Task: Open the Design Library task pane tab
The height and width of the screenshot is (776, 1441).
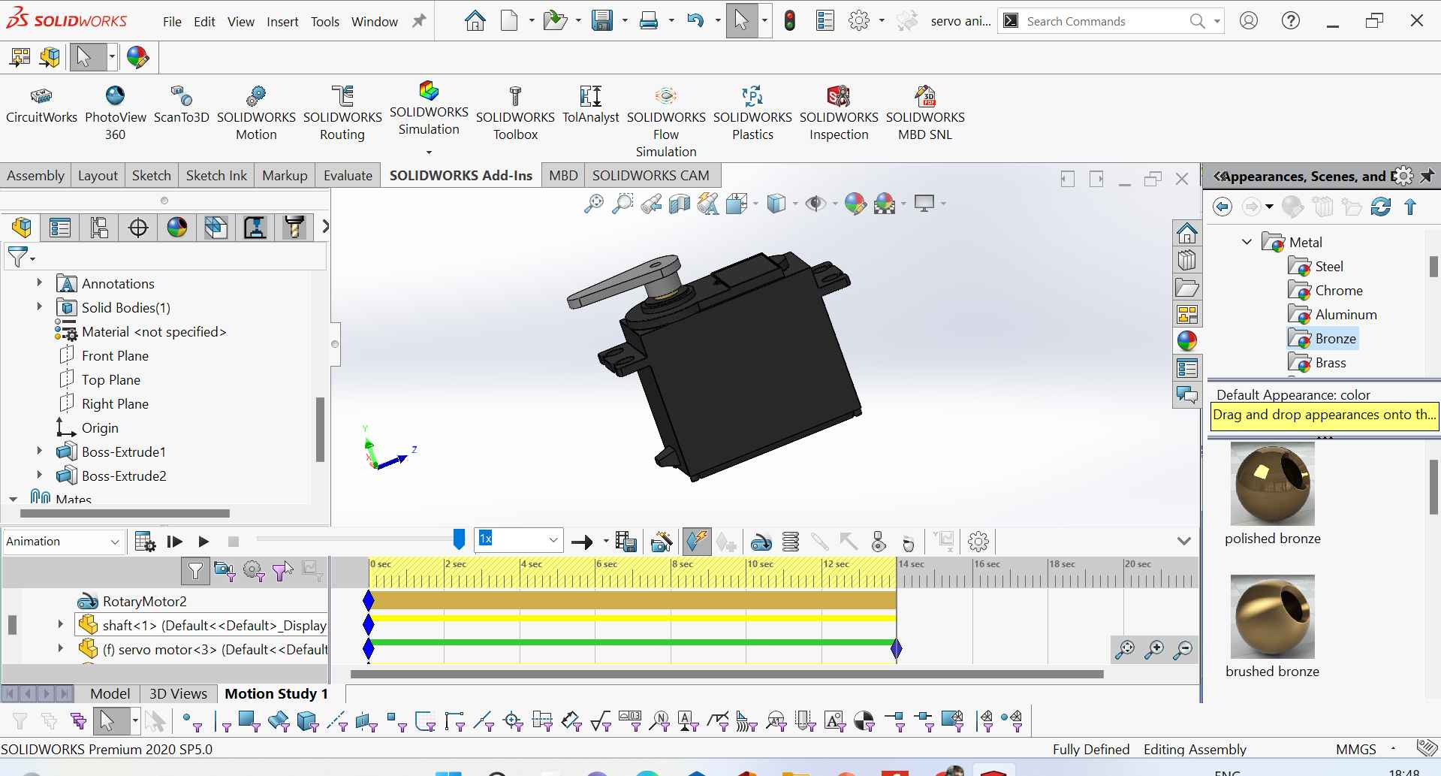Action: (x=1187, y=261)
